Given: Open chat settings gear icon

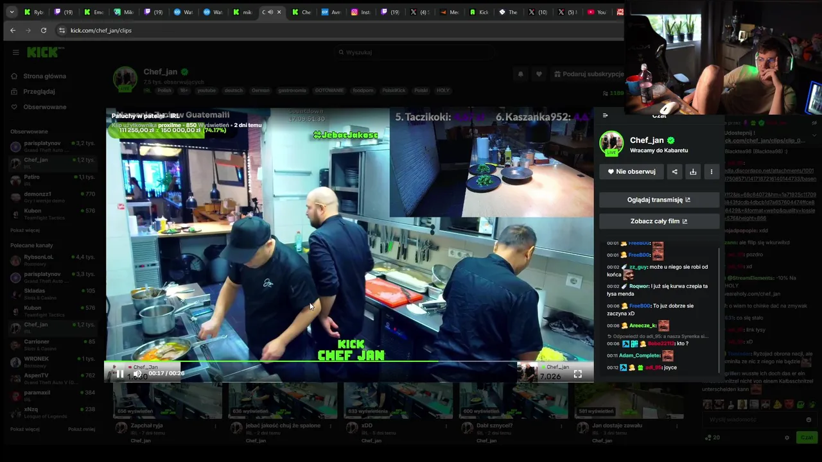Looking at the screenshot, I should [x=787, y=438].
